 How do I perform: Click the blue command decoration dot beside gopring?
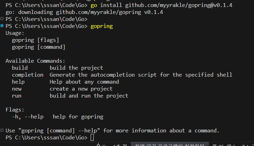click(2, 26)
